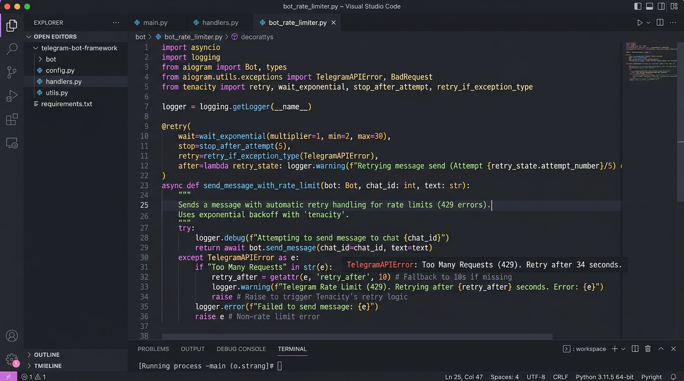Viewport: 684px width, 381px height.
Task: Switch to the PROBLEMS panel tab
Action: (153, 349)
